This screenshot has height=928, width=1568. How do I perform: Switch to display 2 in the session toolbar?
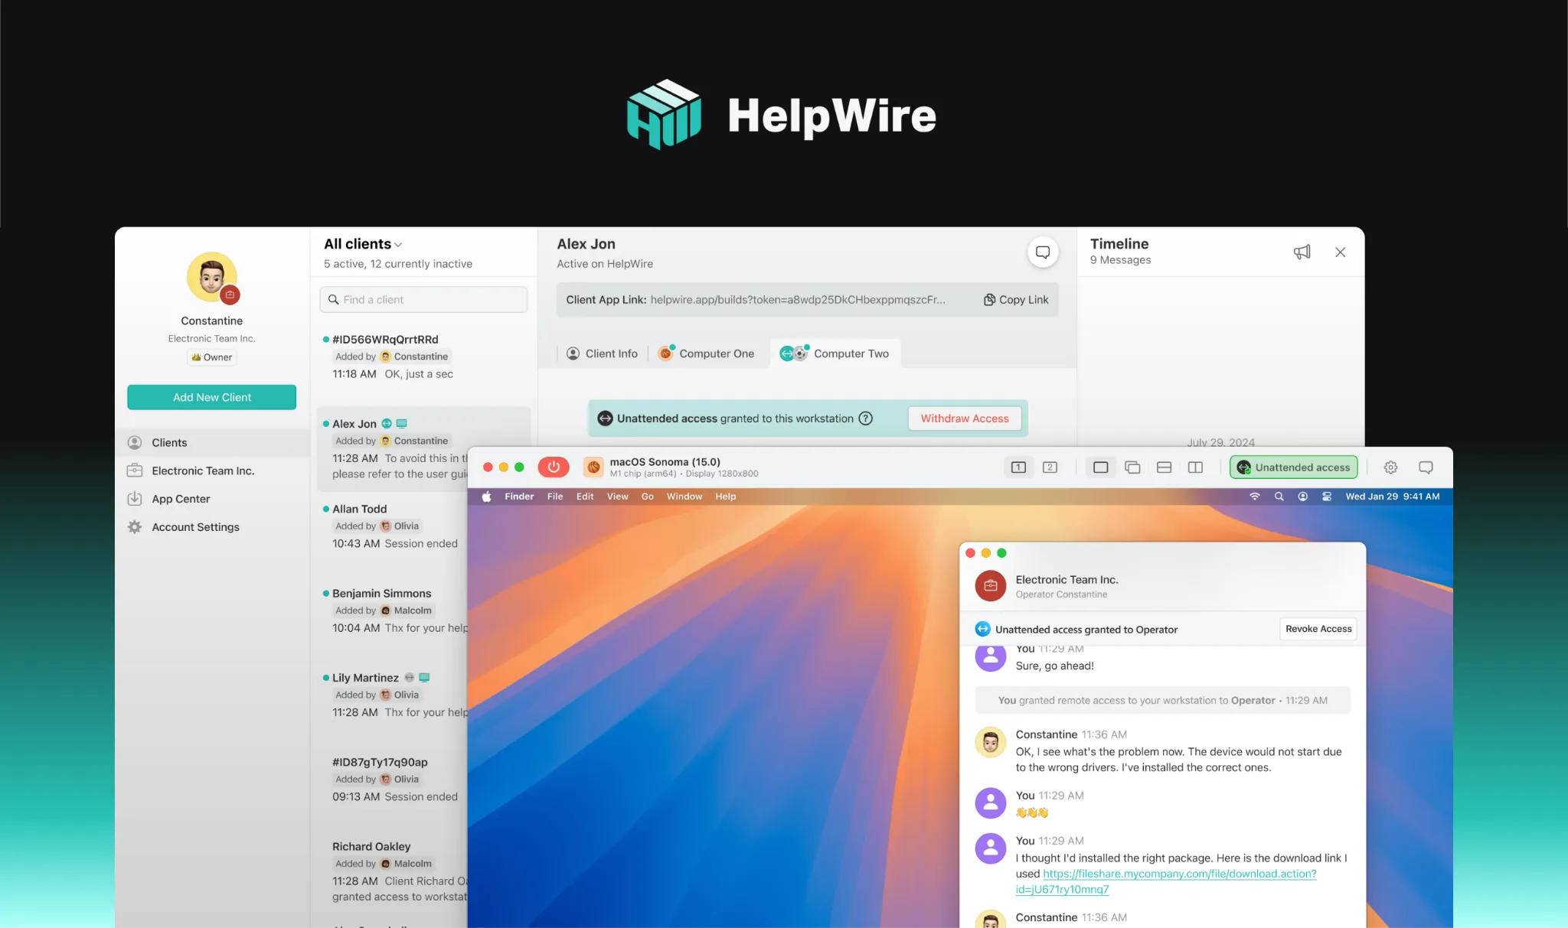click(1050, 467)
